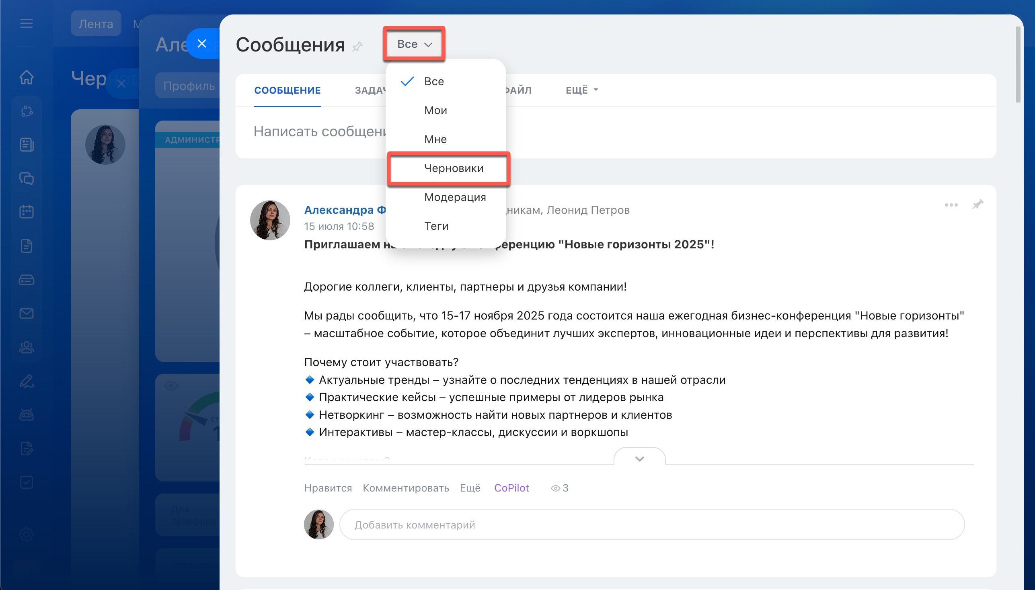This screenshot has width=1035, height=590.
Task: Open the documents icon in sidebar
Action: pyautogui.click(x=27, y=246)
